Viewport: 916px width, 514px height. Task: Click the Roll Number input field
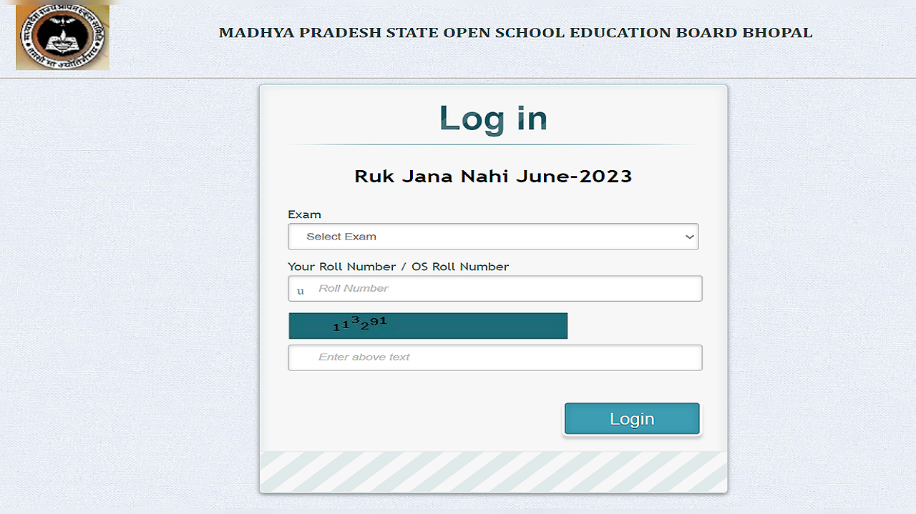click(x=495, y=289)
